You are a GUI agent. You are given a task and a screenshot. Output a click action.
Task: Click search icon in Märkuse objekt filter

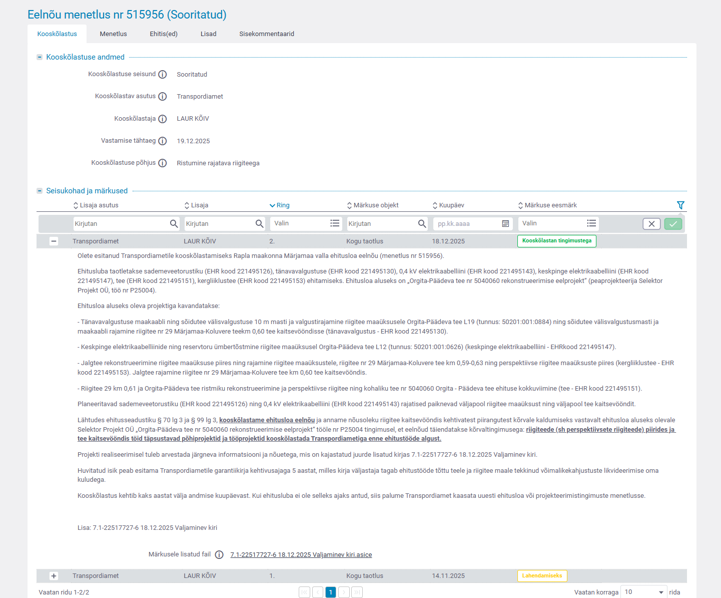coord(422,224)
